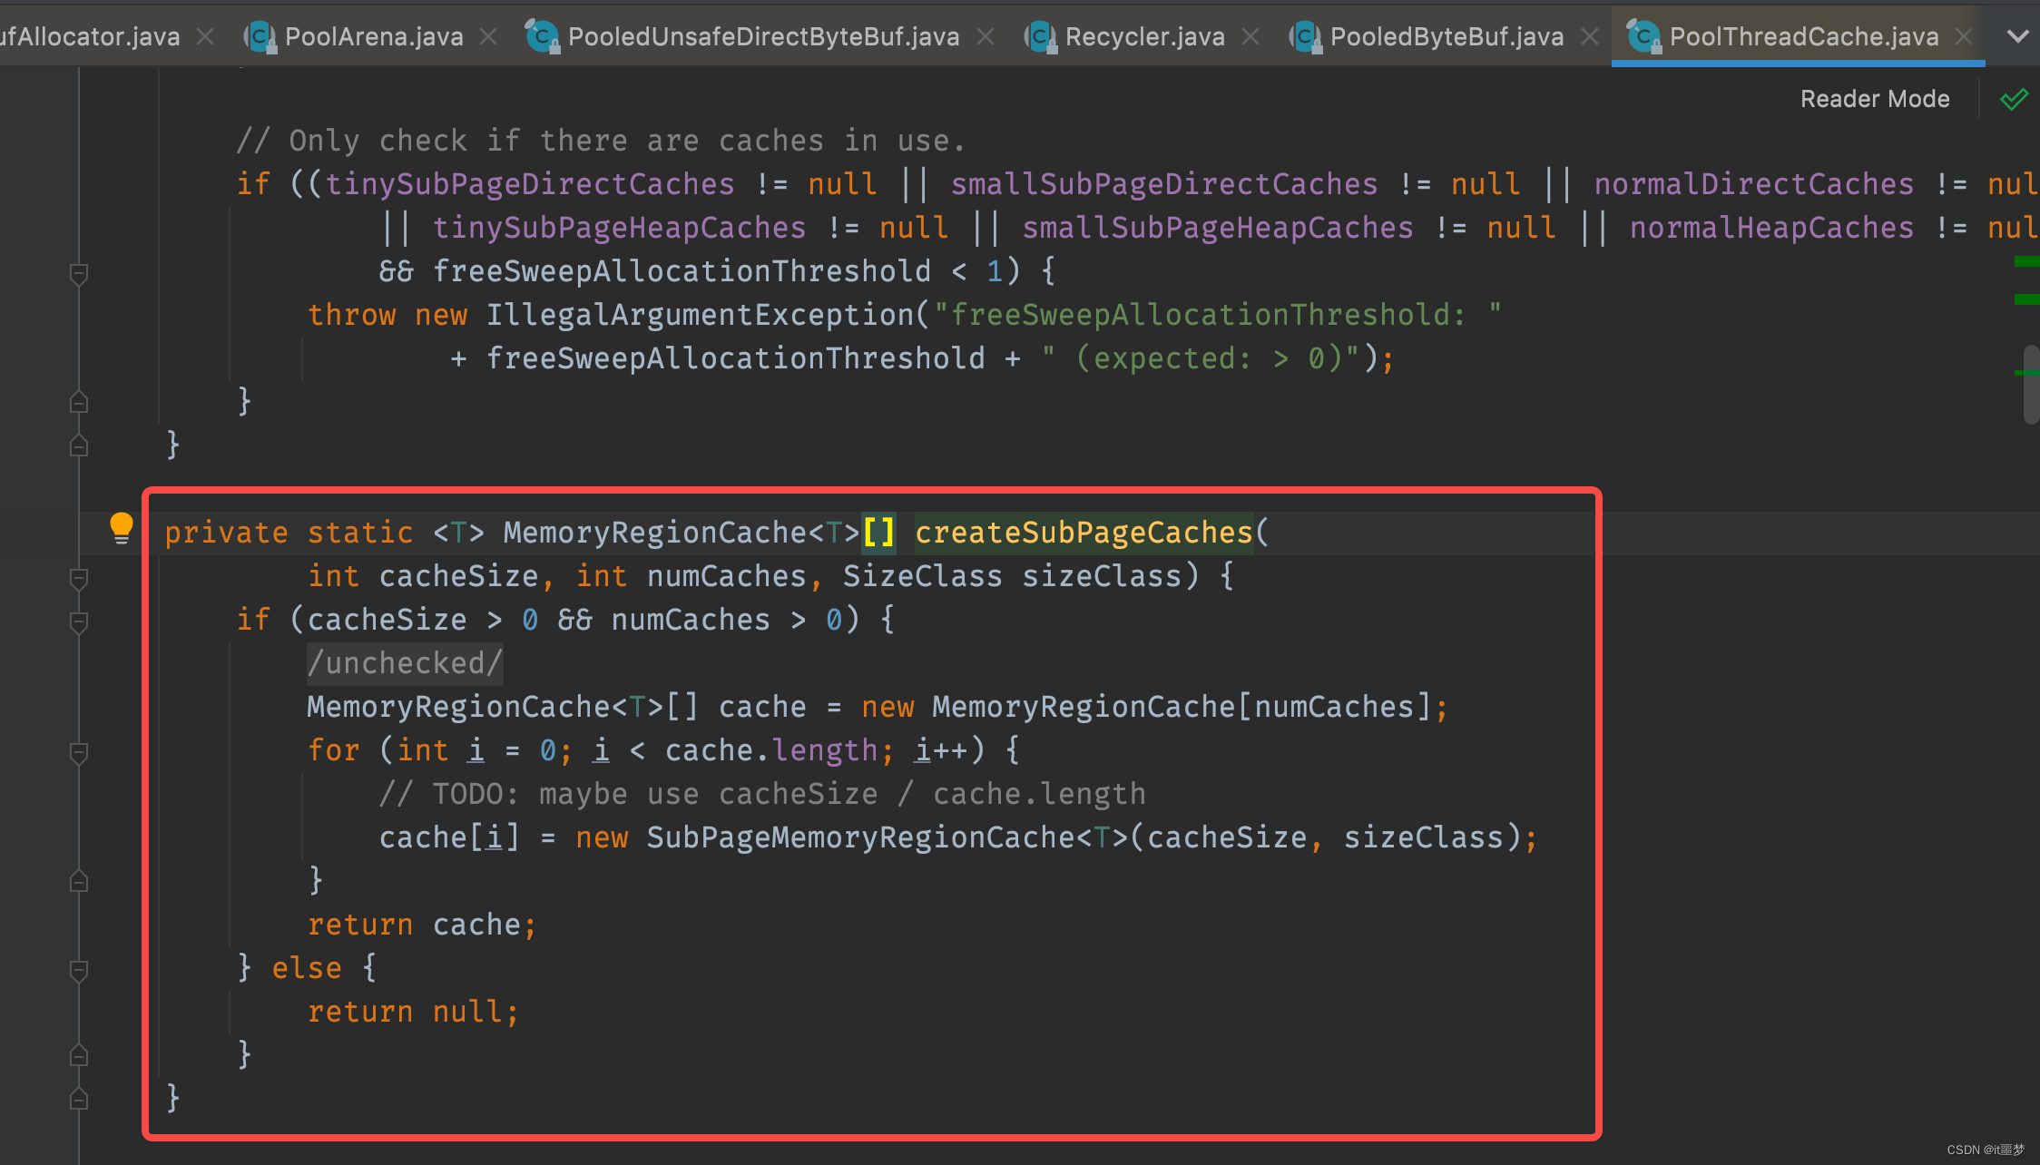Click the left gutter breakpoint icon line 379
Screen dimensions: 2040x1165
122,531
